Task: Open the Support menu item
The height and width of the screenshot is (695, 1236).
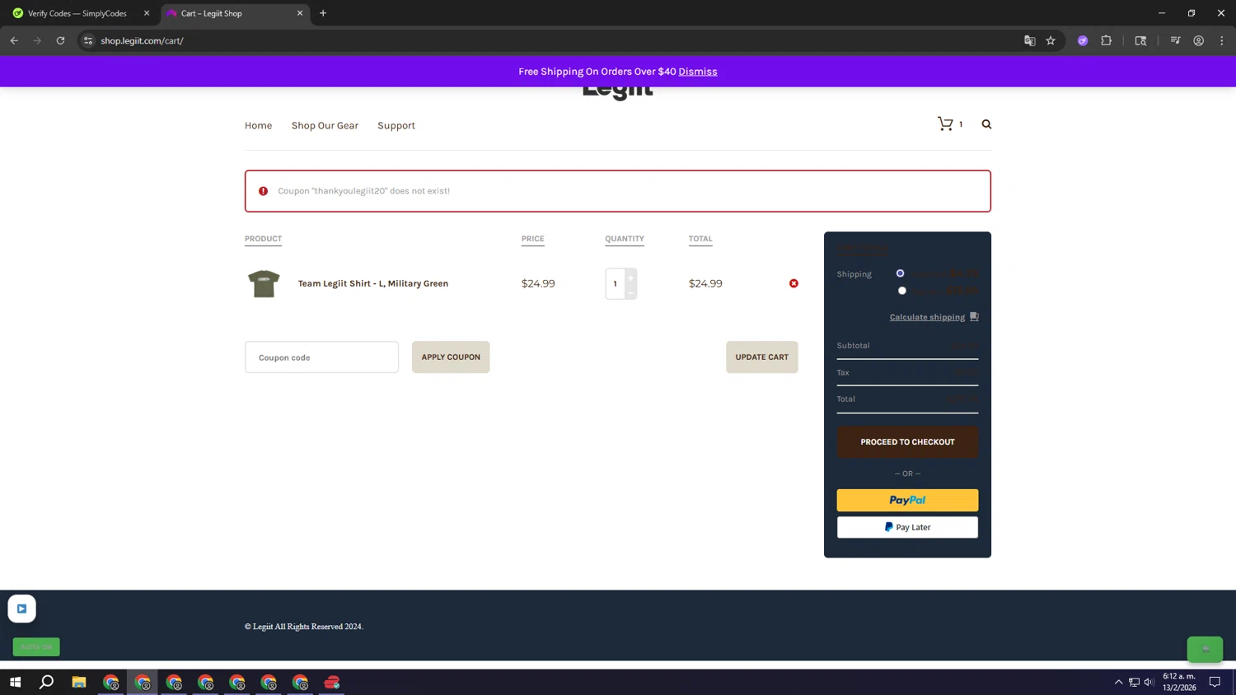Action: pos(396,125)
